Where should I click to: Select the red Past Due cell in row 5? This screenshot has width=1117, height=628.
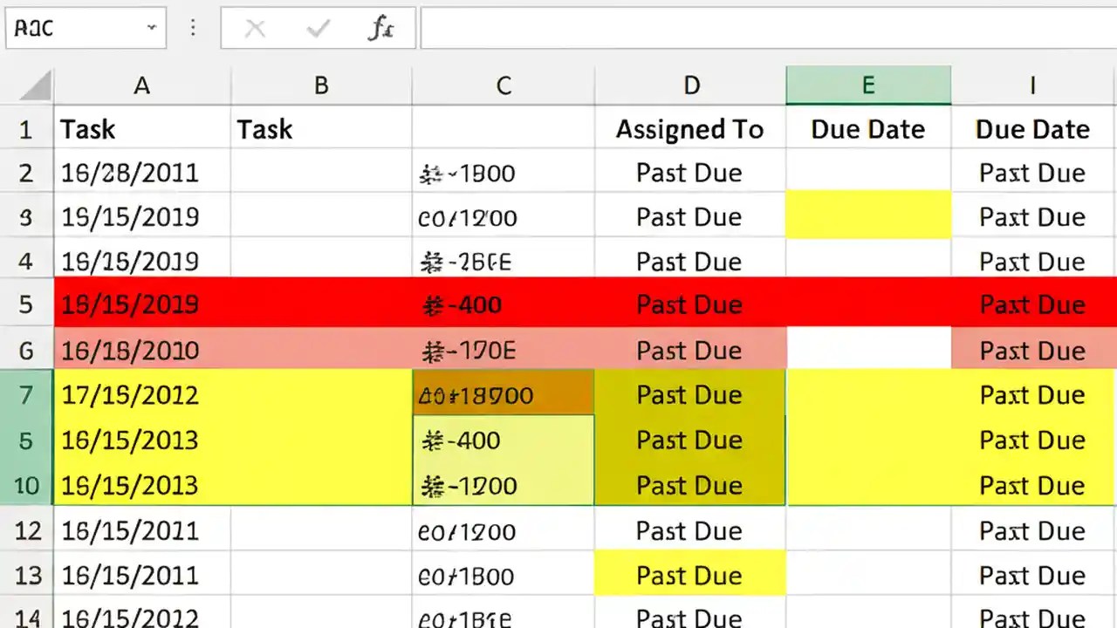pyautogui.click(x=689, y=304)
